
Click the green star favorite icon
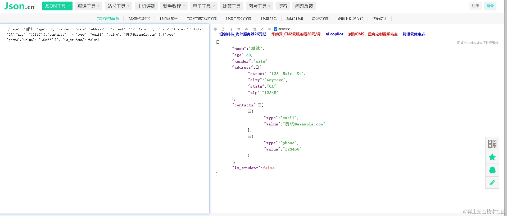tap(492, 157)
